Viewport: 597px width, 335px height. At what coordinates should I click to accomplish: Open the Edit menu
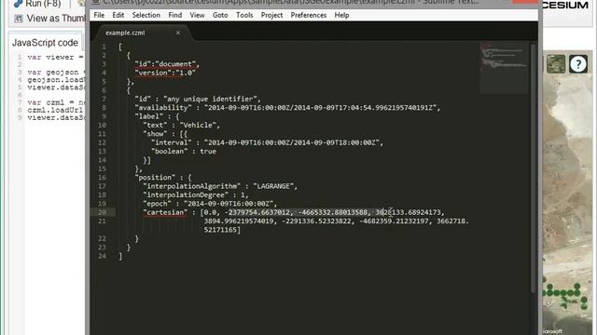click(x=118, y=15)
